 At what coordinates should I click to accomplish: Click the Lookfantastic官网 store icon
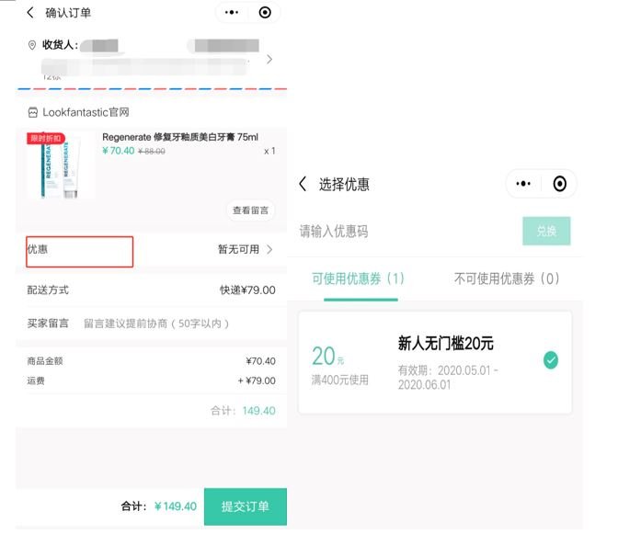pos(33,113)
